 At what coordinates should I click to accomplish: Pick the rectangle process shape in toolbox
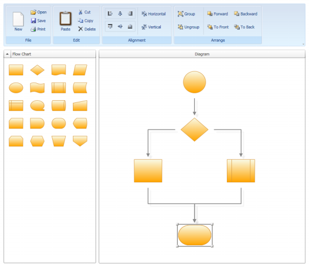pyautogui.click(x=16, y=70)
